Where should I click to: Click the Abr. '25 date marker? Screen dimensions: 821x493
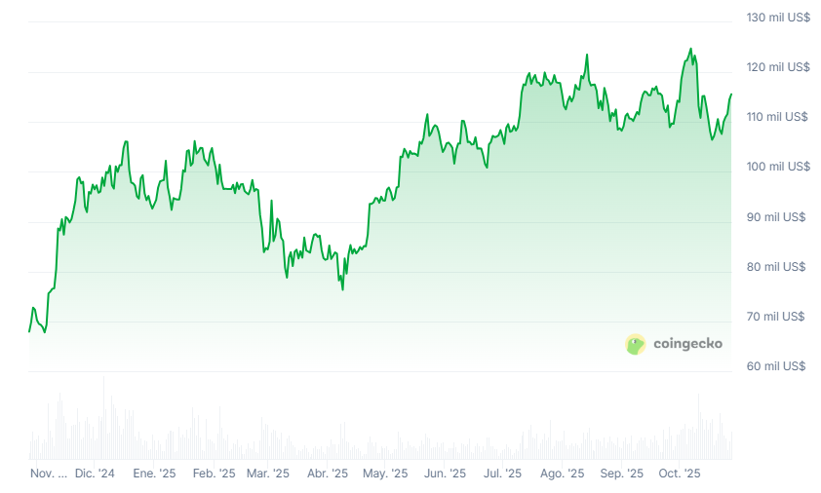pos(328,474)
